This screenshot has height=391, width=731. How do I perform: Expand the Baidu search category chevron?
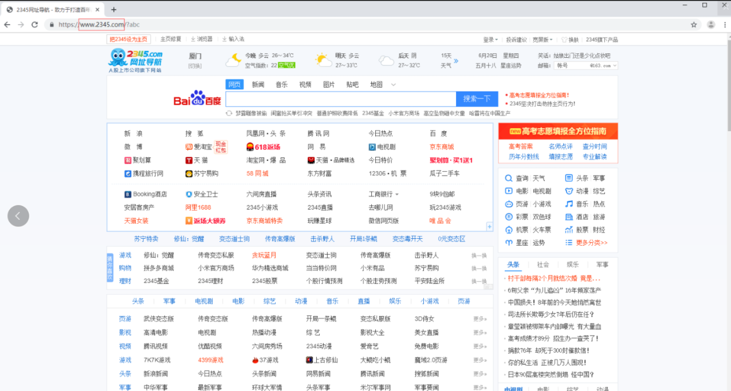[x=394, y=84]
